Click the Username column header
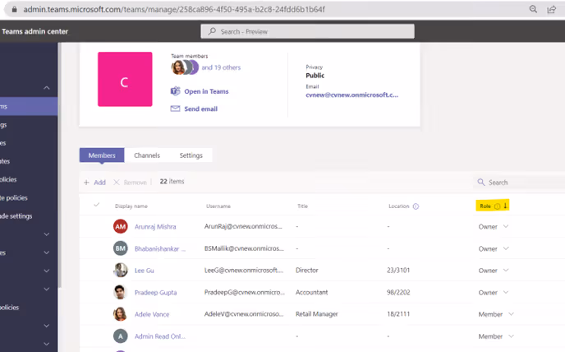The image size is (565, 352). (x=218, y=206)
